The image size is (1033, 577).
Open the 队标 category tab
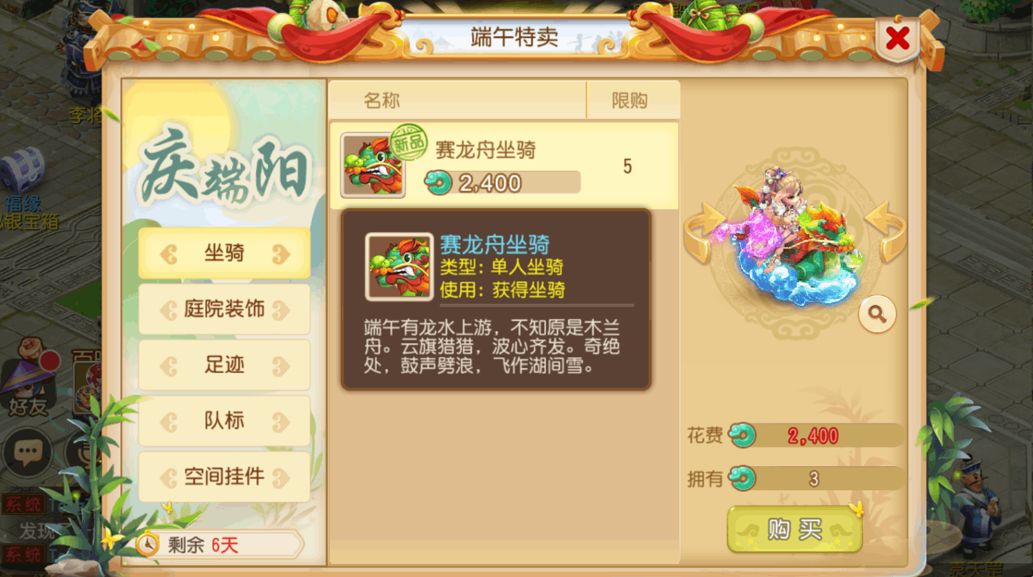click(x=225, y=421)
